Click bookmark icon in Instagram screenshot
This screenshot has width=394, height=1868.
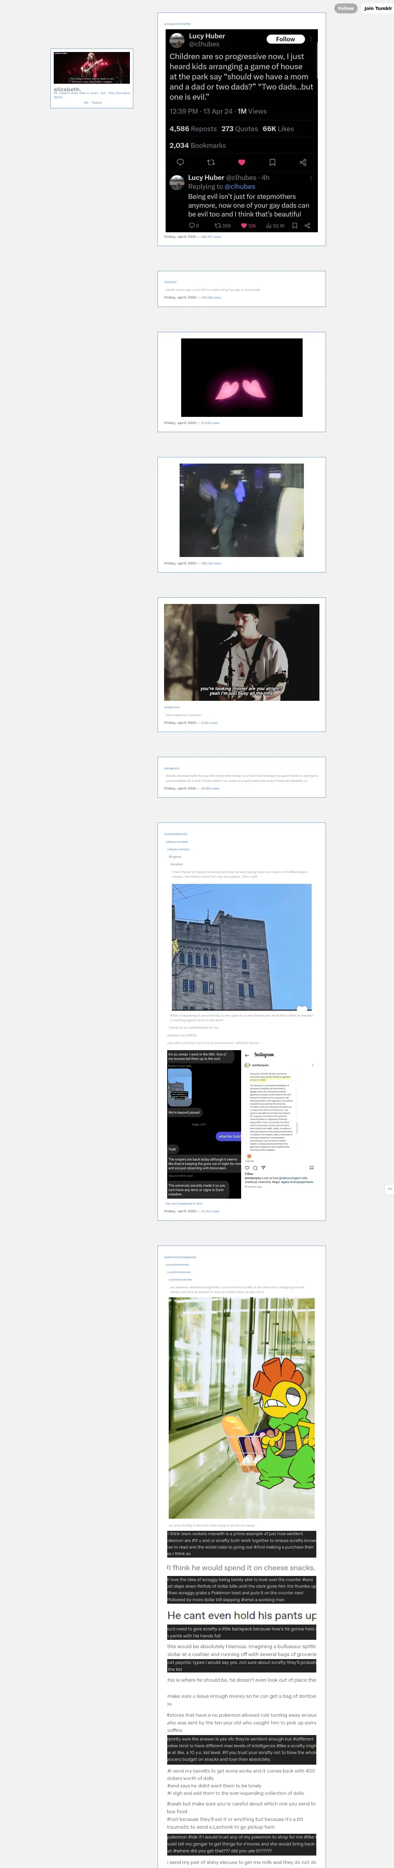coord(311,1167)
